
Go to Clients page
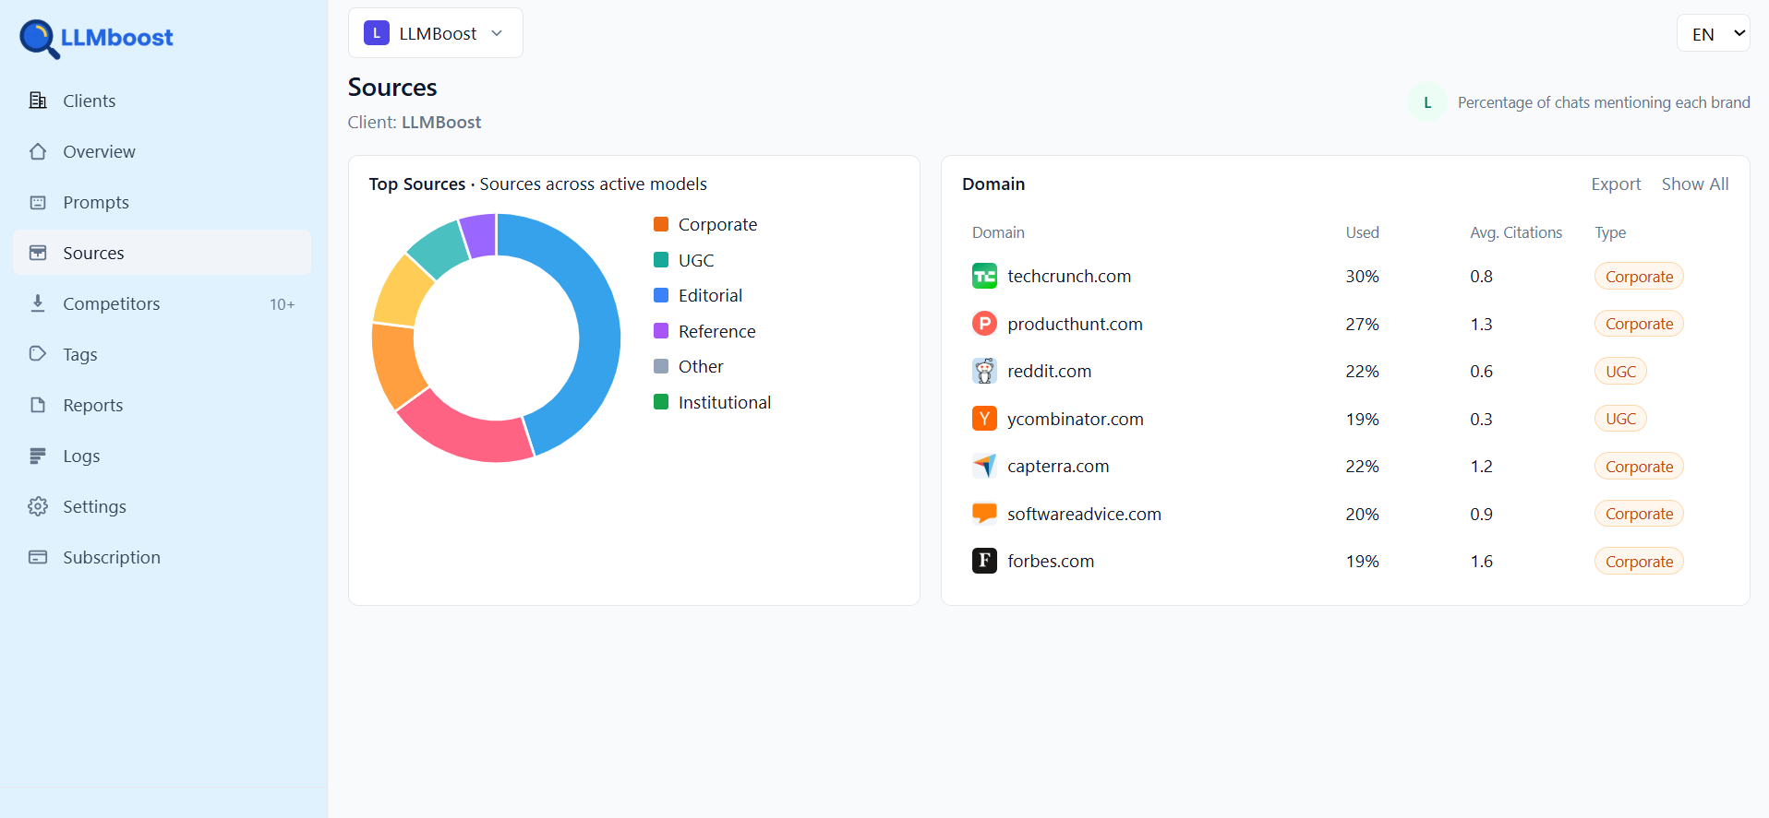point(162,101)
